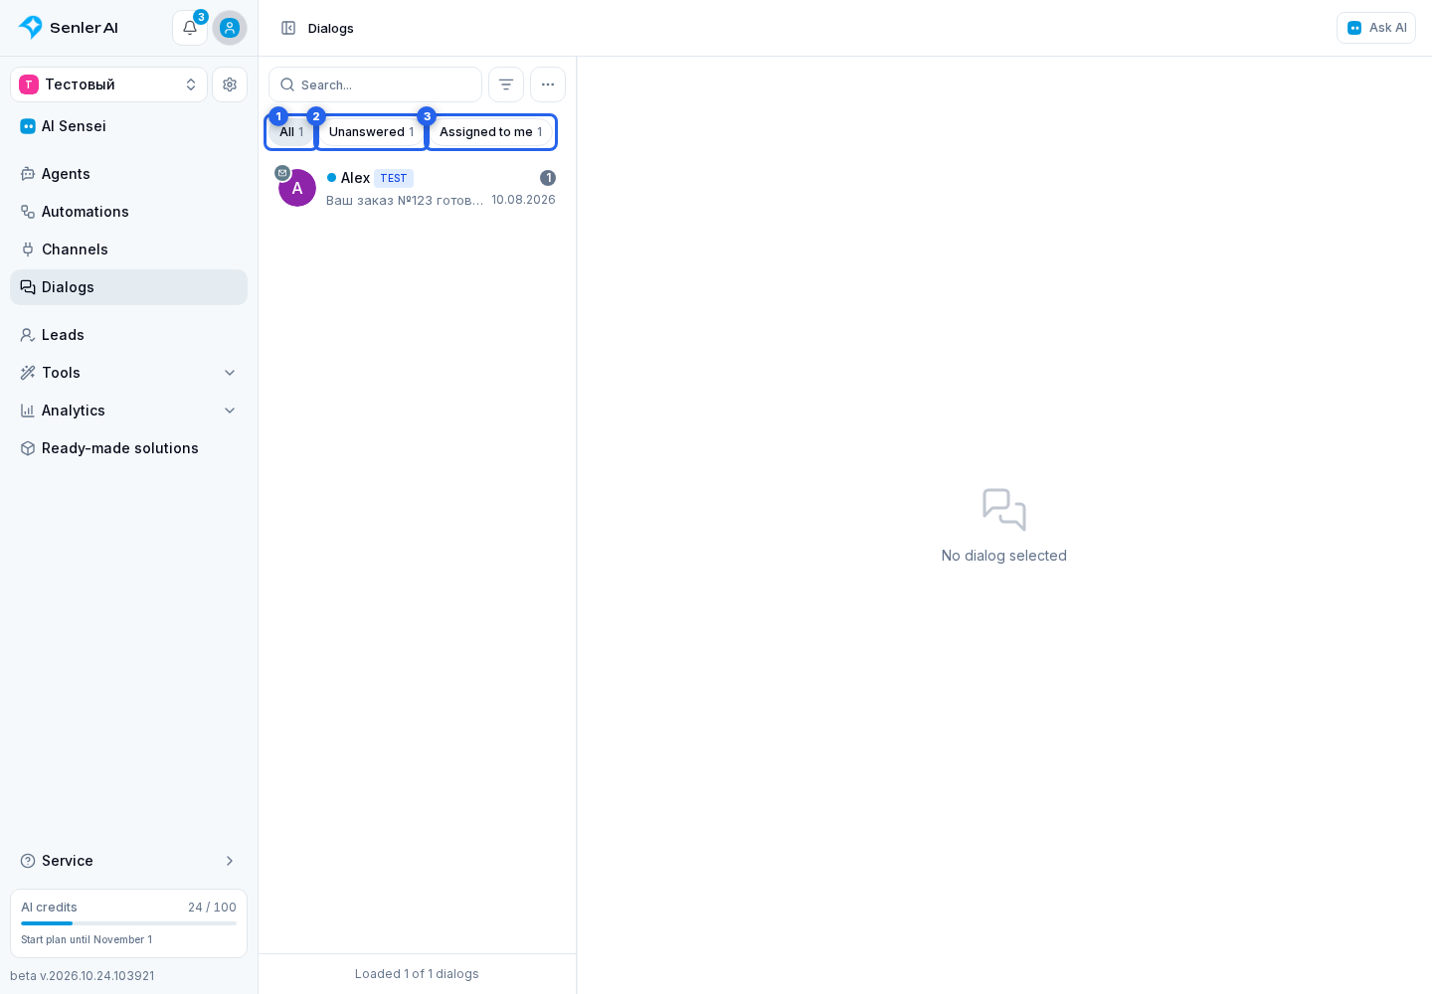The image size is (1432, 994).
Task: Navigate to Channels
Action: click(129, 249)
